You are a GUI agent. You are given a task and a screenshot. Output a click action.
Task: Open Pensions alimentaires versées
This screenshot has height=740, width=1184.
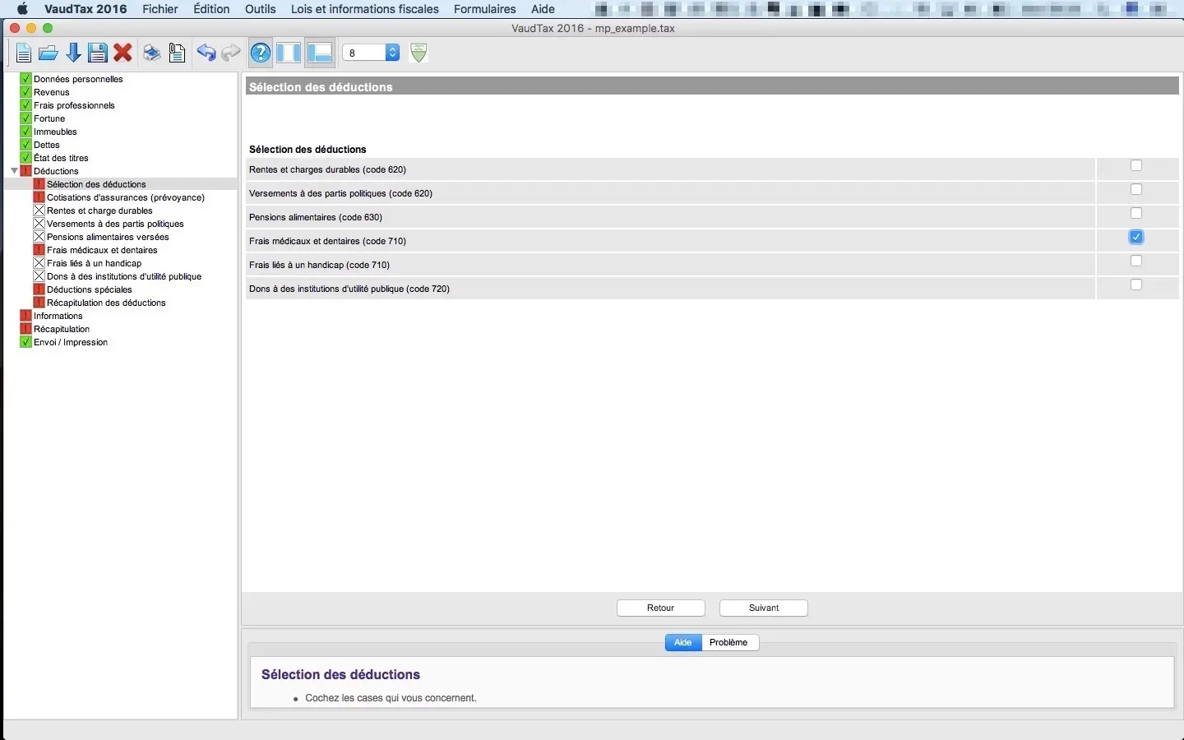(108, 237)
